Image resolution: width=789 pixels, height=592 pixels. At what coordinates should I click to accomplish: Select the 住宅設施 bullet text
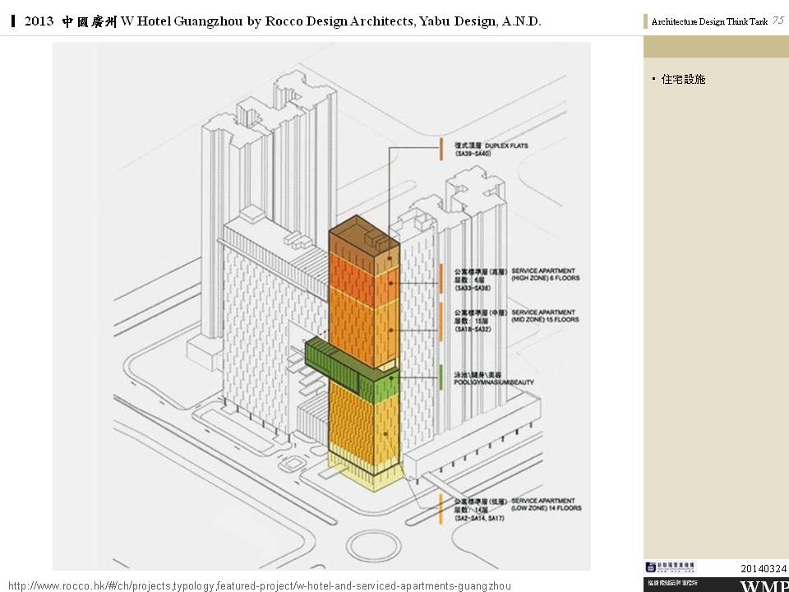point(683,80)
